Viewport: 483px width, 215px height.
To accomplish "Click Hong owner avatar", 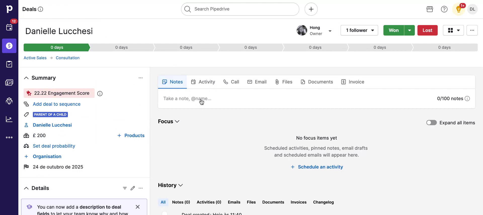I will pos(302,30).
